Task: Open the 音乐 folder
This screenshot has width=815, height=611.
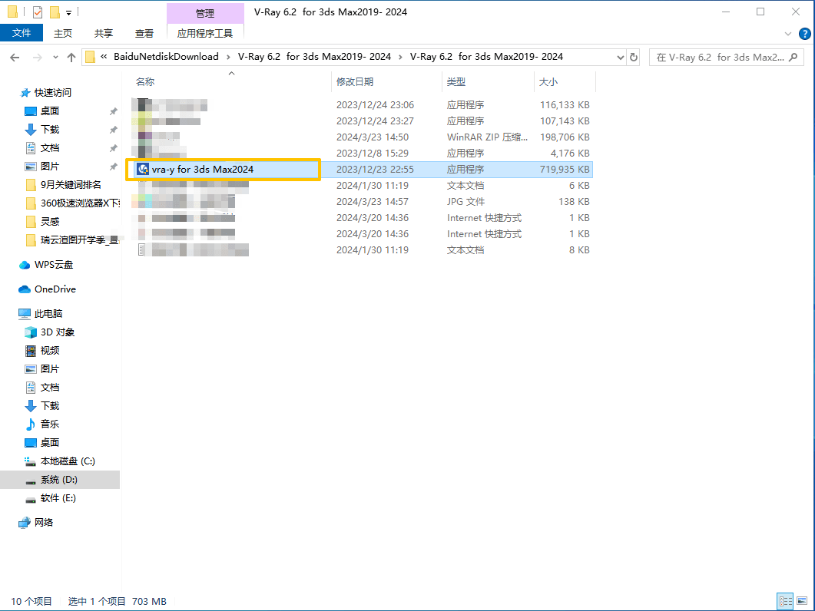Action: pos(42,424)
